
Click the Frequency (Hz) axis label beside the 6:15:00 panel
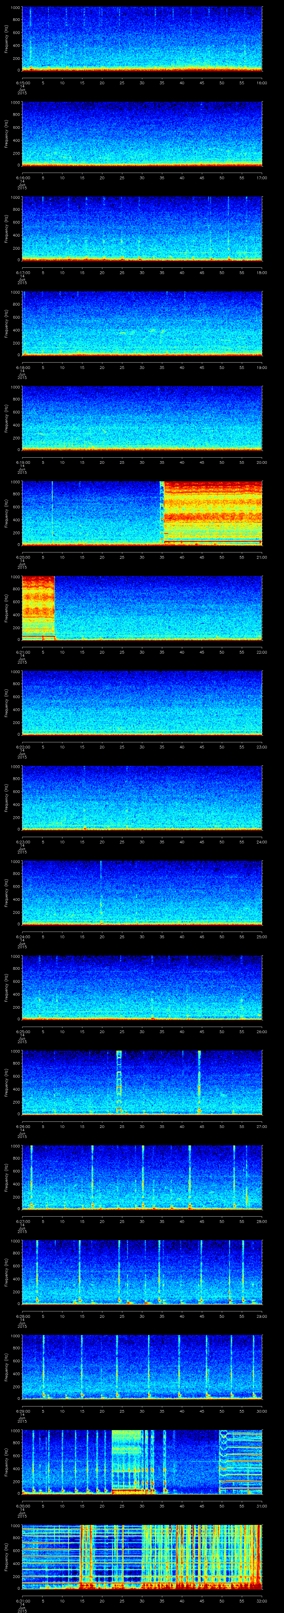pyautogui.click(x=6, y=39)
